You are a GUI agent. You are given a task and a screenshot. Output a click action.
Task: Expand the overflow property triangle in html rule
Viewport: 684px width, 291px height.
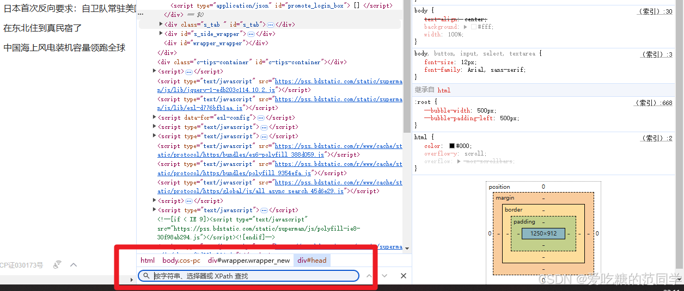click(x=459, y=162)
